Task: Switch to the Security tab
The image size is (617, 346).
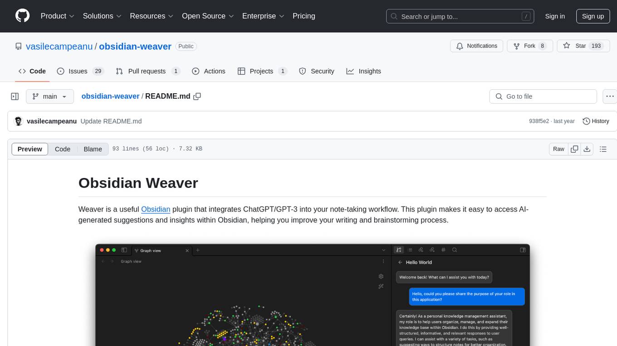Action: pyautogui.click(x=317, y=71)
